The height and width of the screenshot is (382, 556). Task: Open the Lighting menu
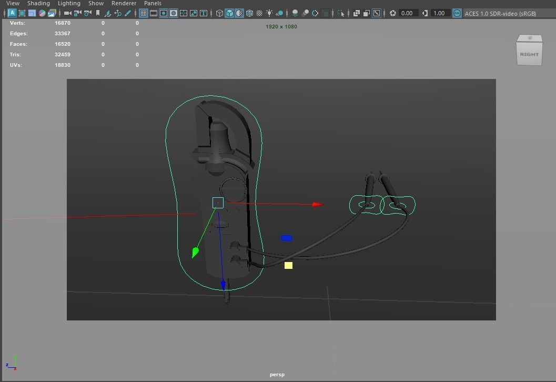[x=69, y=3]
